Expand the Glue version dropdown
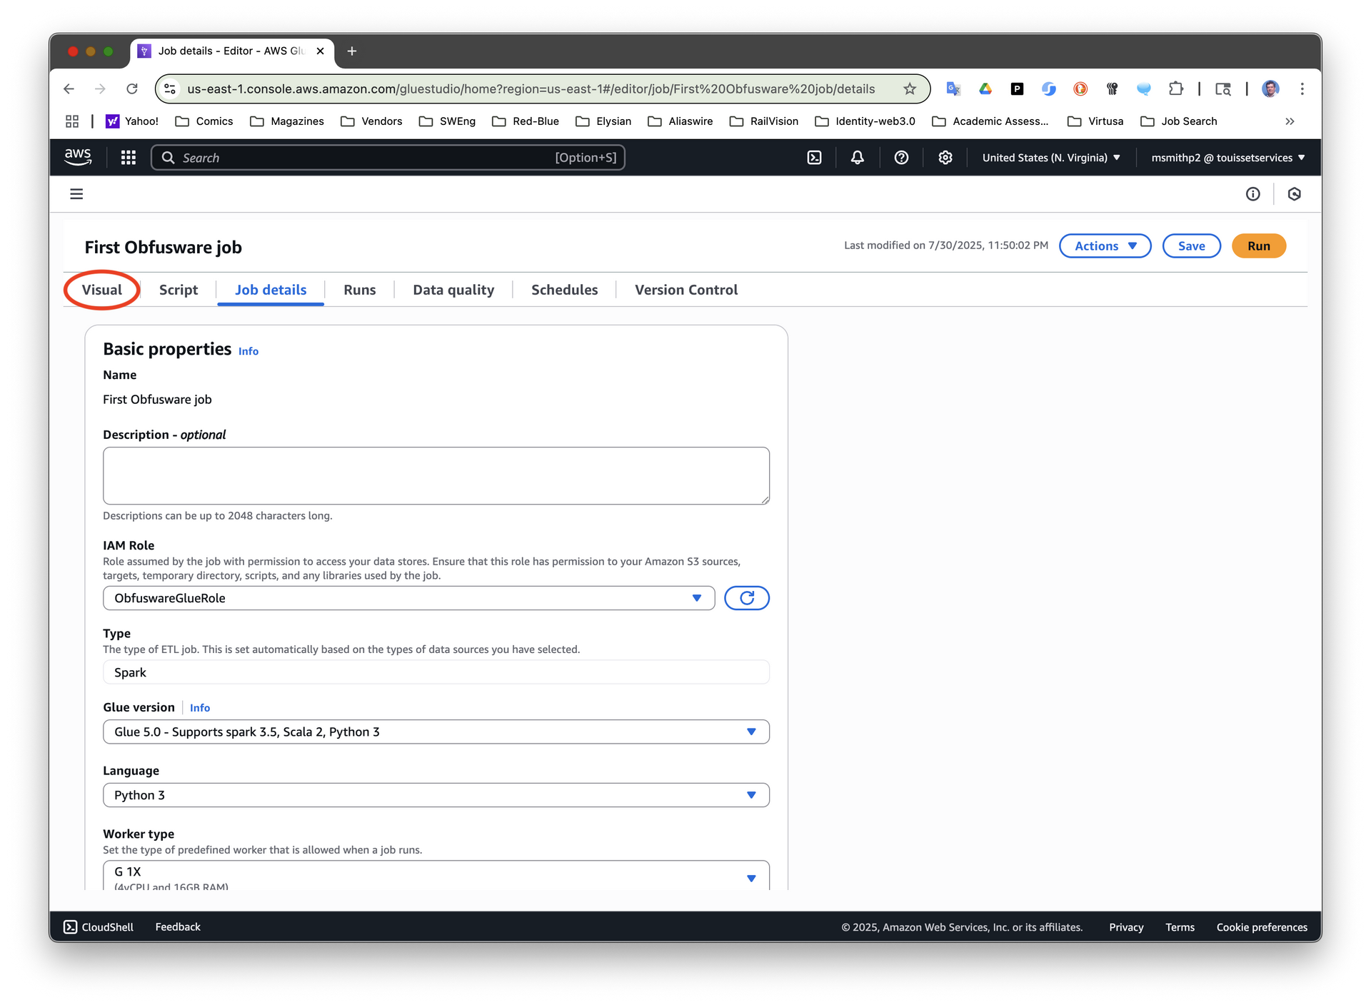Screen dimensions: 1371x1007 click(x=436, y=732)
